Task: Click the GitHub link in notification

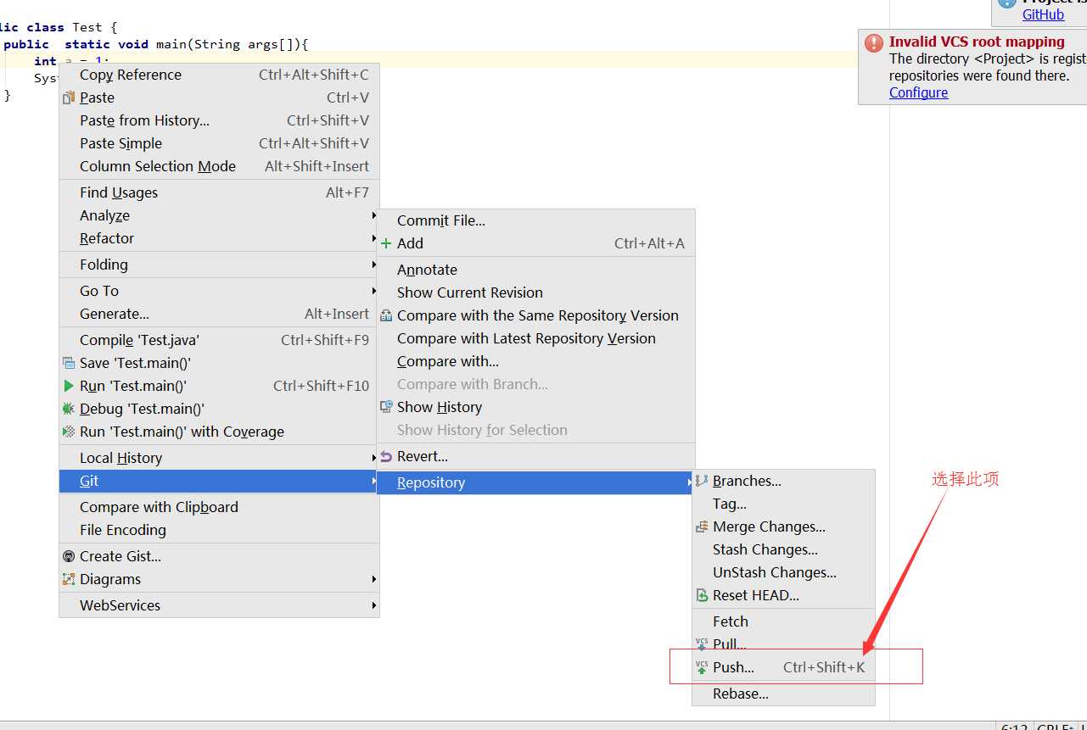Action: pyautogui.click(x=1043, y=14)
